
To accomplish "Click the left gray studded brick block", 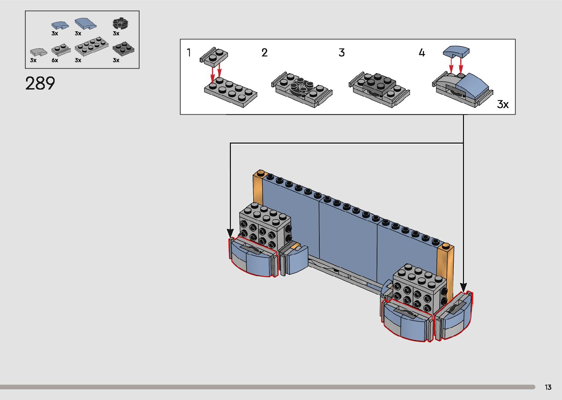I will coord(265,225).
